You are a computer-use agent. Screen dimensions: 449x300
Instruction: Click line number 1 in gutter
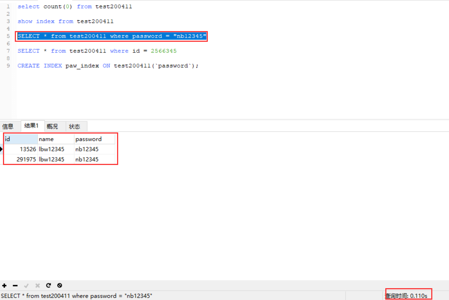[8, 7]
